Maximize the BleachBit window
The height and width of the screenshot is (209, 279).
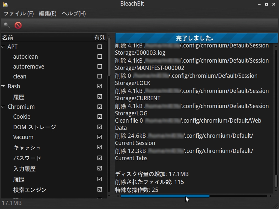[x=266, y=4]
